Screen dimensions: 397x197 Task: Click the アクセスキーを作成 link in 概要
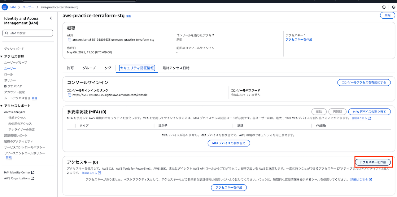pos(299,40)
